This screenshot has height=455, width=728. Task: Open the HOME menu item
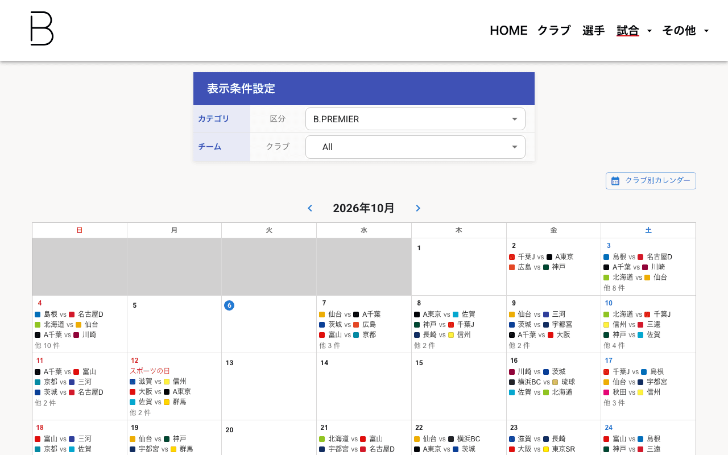point(508,31)
